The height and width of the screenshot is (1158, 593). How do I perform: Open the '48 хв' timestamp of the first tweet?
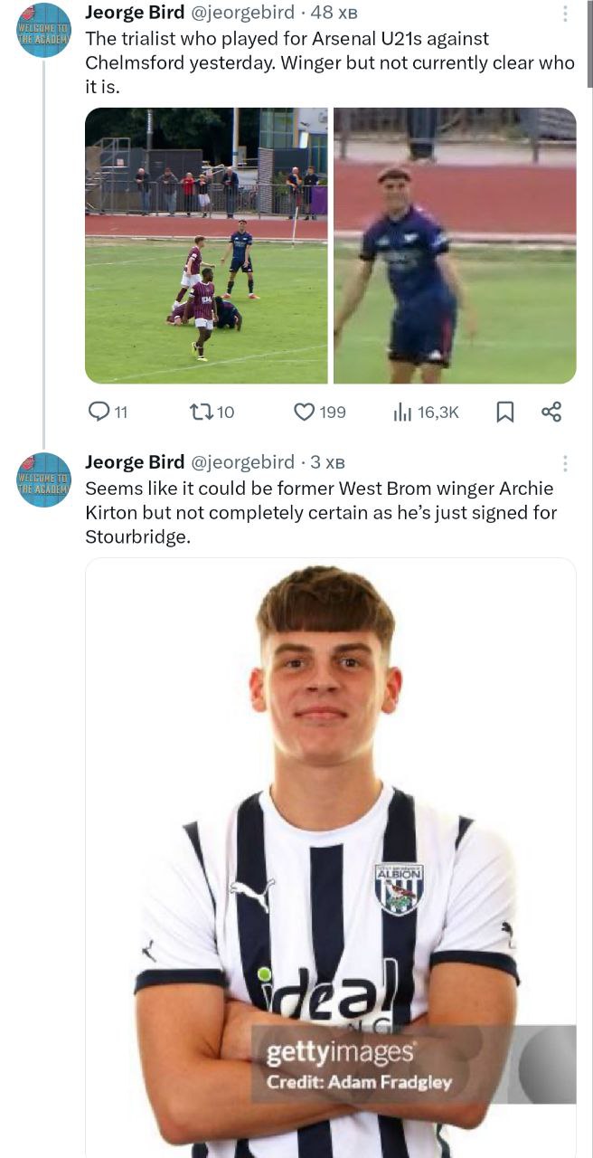click(x=334, y=14)
